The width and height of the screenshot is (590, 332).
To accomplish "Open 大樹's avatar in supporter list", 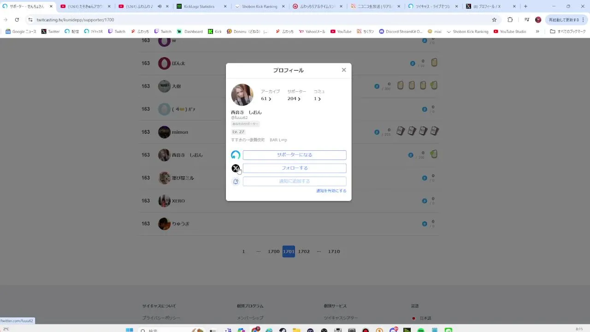I will [164, 86].
